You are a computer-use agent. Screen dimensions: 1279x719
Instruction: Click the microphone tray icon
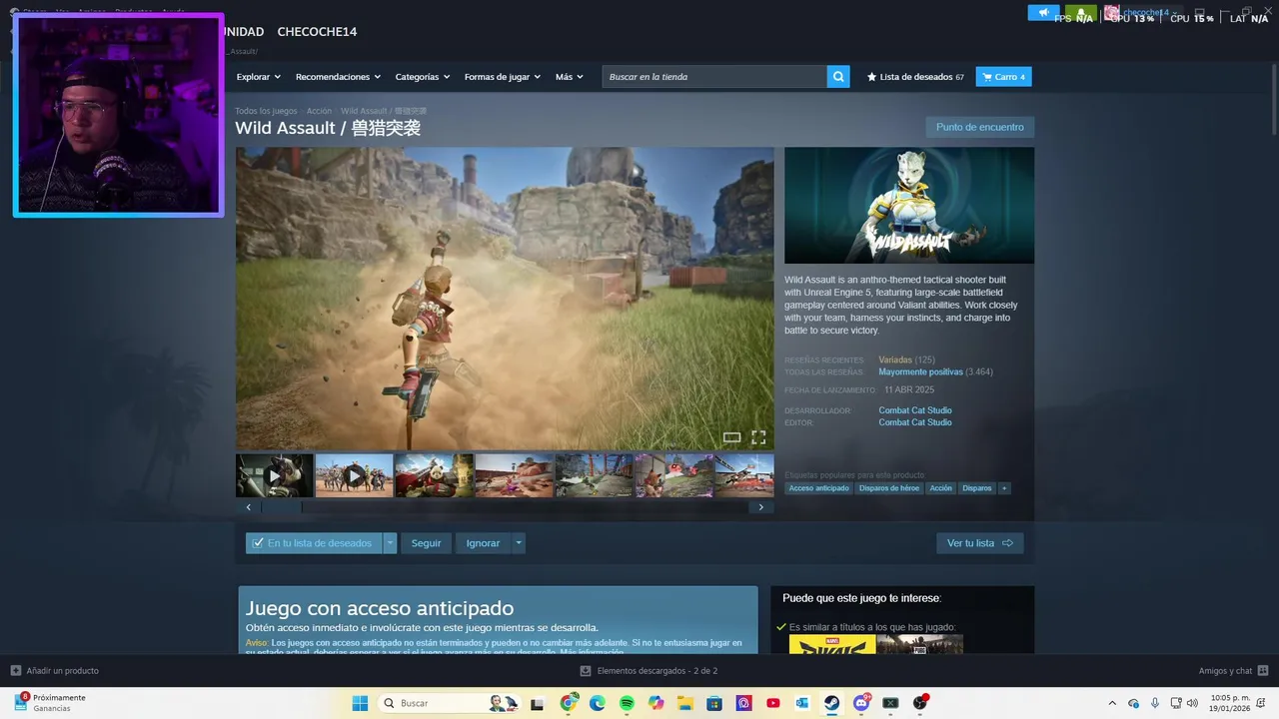(x=1155, y=703)
